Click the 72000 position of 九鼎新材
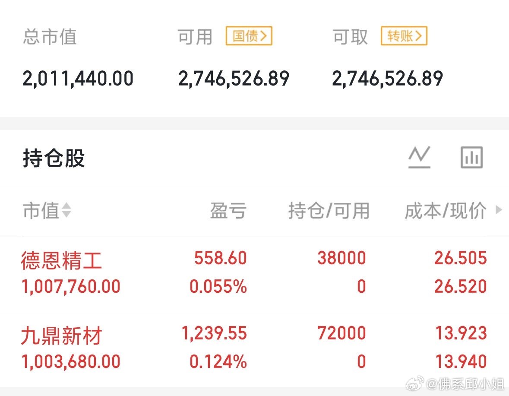 [341, 333]
